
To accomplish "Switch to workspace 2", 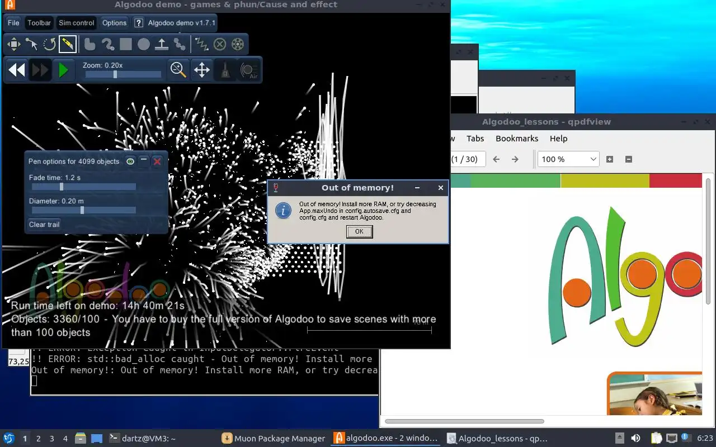I will [x=39, y=439].
